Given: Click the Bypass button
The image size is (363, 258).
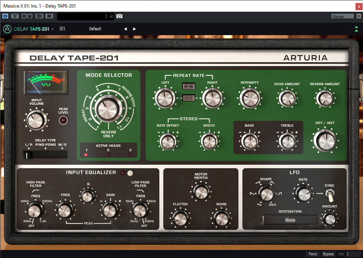Looking at the screenshot, I should click(328, 254).
